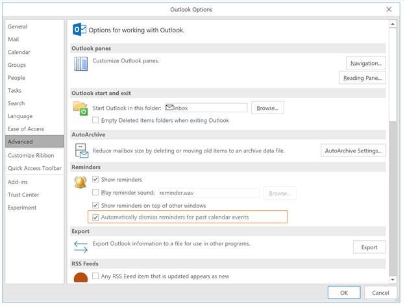Click the Reminders bell icon
This screenshot has width=405, height=307.
click(x=80, y=182)
